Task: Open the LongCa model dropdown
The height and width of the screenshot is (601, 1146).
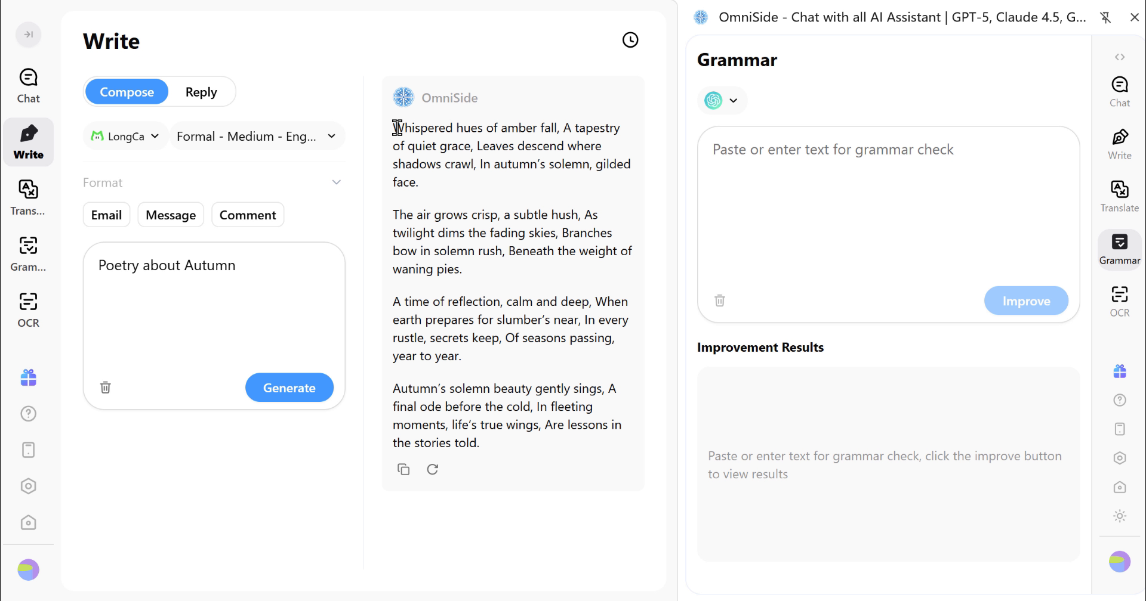Action: (x=125, y=136)
